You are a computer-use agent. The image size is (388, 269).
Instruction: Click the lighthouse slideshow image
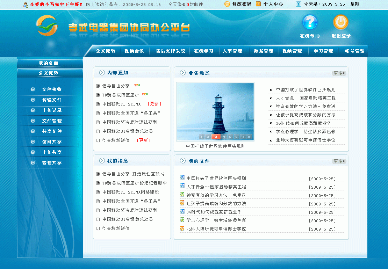215,112
